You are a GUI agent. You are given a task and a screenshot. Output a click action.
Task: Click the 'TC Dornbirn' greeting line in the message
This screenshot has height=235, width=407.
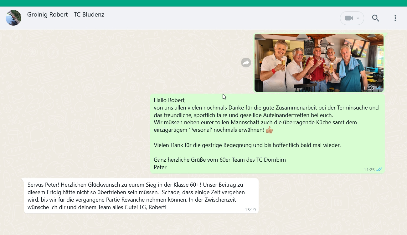point(219,159)
